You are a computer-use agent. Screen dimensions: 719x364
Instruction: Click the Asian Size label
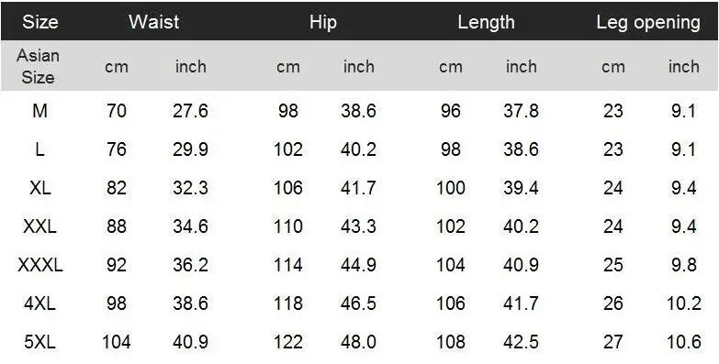[38, 66]
